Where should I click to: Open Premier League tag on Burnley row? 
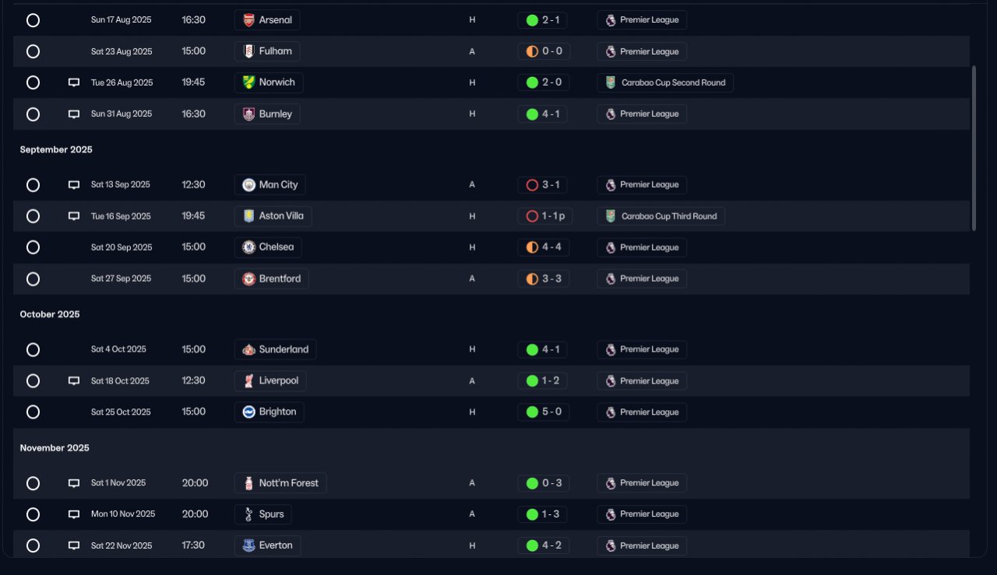click(x=642, y=114)
